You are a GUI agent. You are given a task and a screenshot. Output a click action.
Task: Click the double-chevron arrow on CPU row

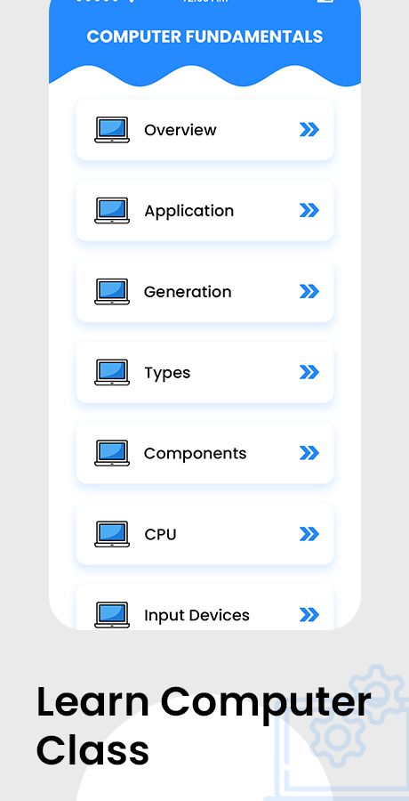pos(309,534)
